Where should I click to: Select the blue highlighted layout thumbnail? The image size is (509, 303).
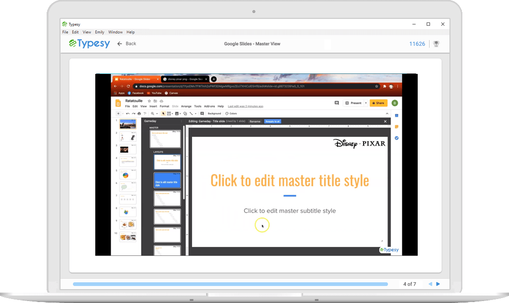167,180
